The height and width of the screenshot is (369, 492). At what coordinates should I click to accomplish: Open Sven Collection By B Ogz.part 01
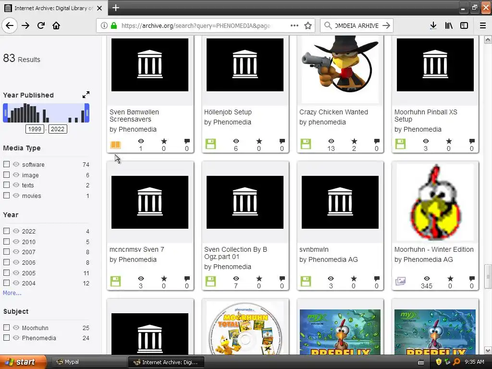click(235, 253)
